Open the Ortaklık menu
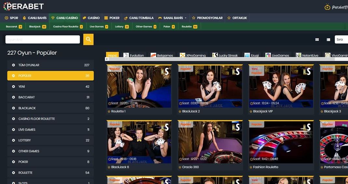348x184 pixels. (x=237, y=18)
